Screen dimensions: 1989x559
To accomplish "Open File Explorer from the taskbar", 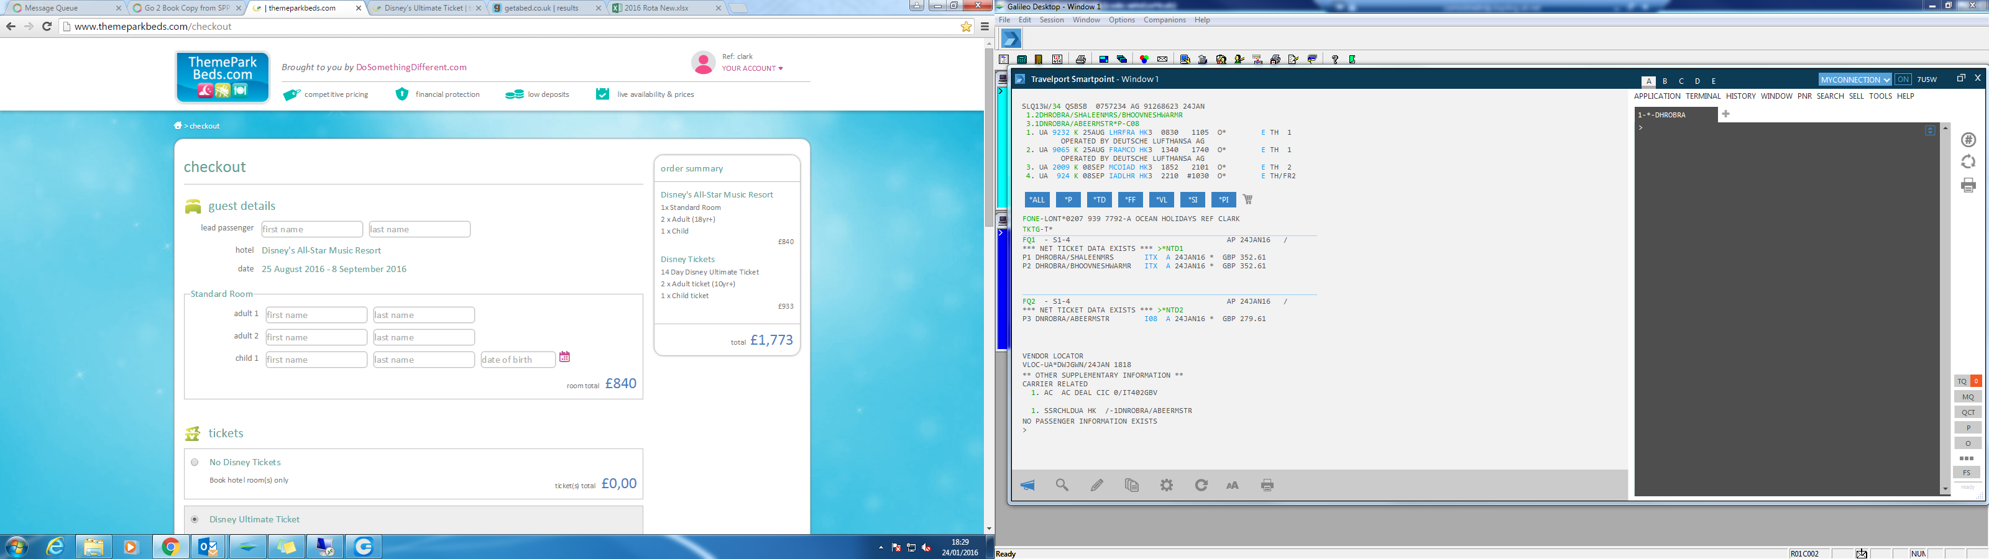I will click(93, 547).
